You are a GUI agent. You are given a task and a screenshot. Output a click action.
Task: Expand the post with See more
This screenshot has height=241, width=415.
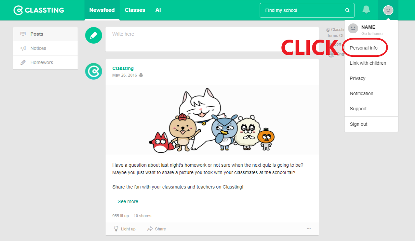tap(128, 201)
